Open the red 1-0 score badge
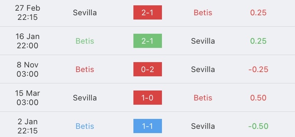The height and width of the screenshot is (137, 295). click(148, 98)
